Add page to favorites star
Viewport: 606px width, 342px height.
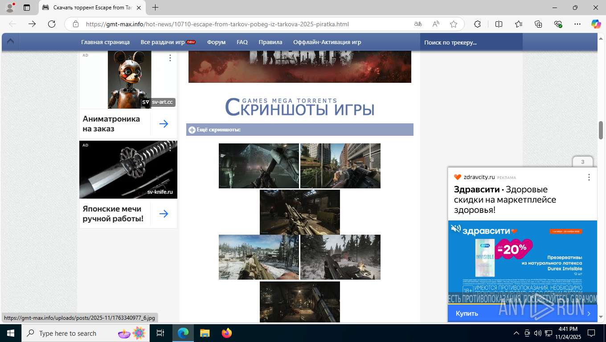454,24
